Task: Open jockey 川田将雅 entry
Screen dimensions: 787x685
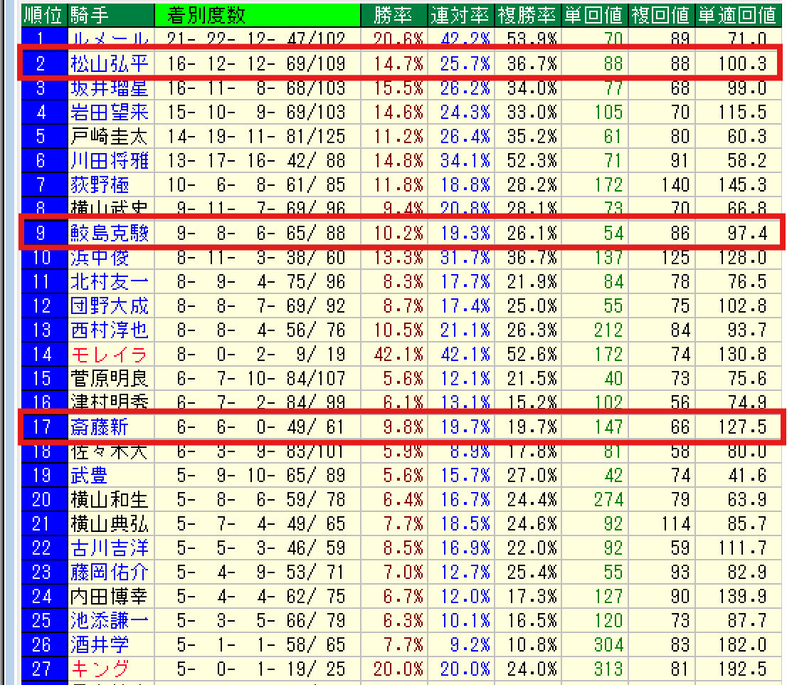Action: pos(110,160)
